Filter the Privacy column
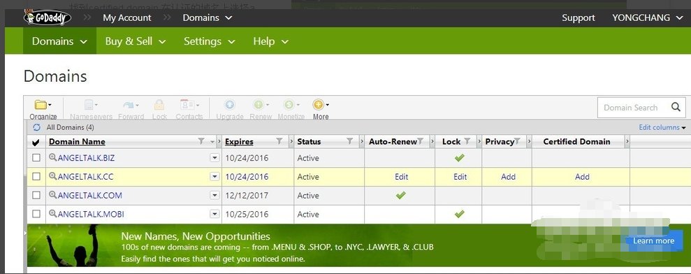The width and height of the screenshot is (691, 274). (x=517, y=141)
